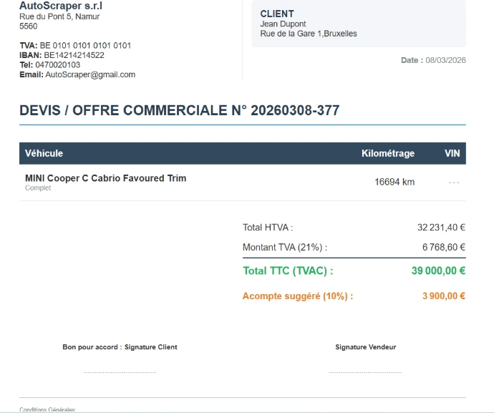494x413 pixels.
Task: Click the 16694 km mileage value
Action: click(394, 182)
